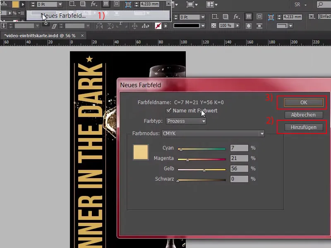This screenshot has width=331, height=248.
Task: Confirm the dialog with OK
Action: coord(304,102)
